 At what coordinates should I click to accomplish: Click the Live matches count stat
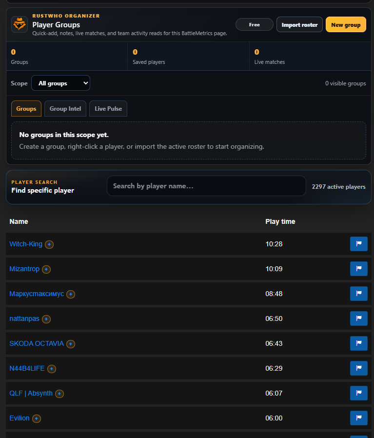310,56
